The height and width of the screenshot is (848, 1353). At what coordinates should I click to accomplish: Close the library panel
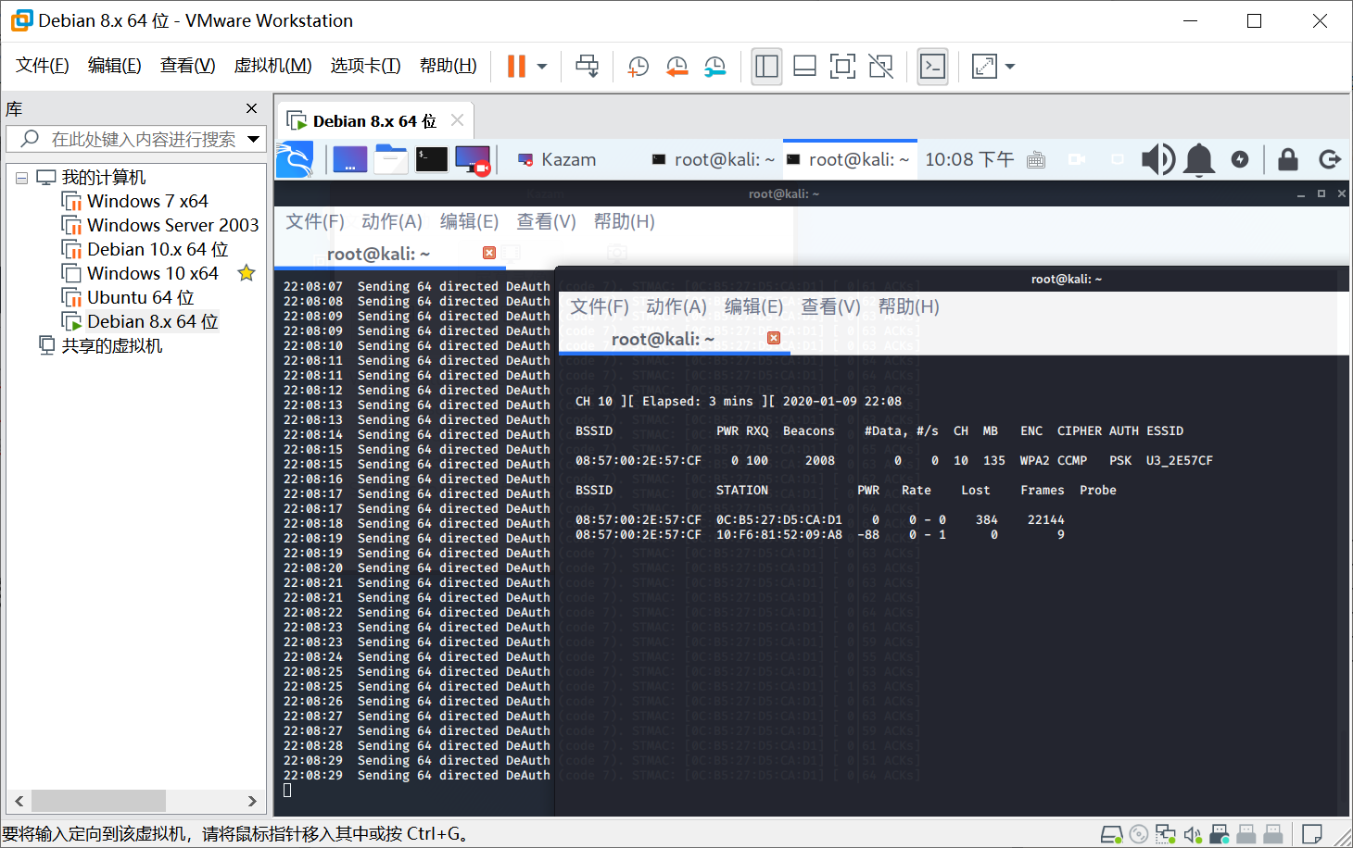tap(251, 108)
